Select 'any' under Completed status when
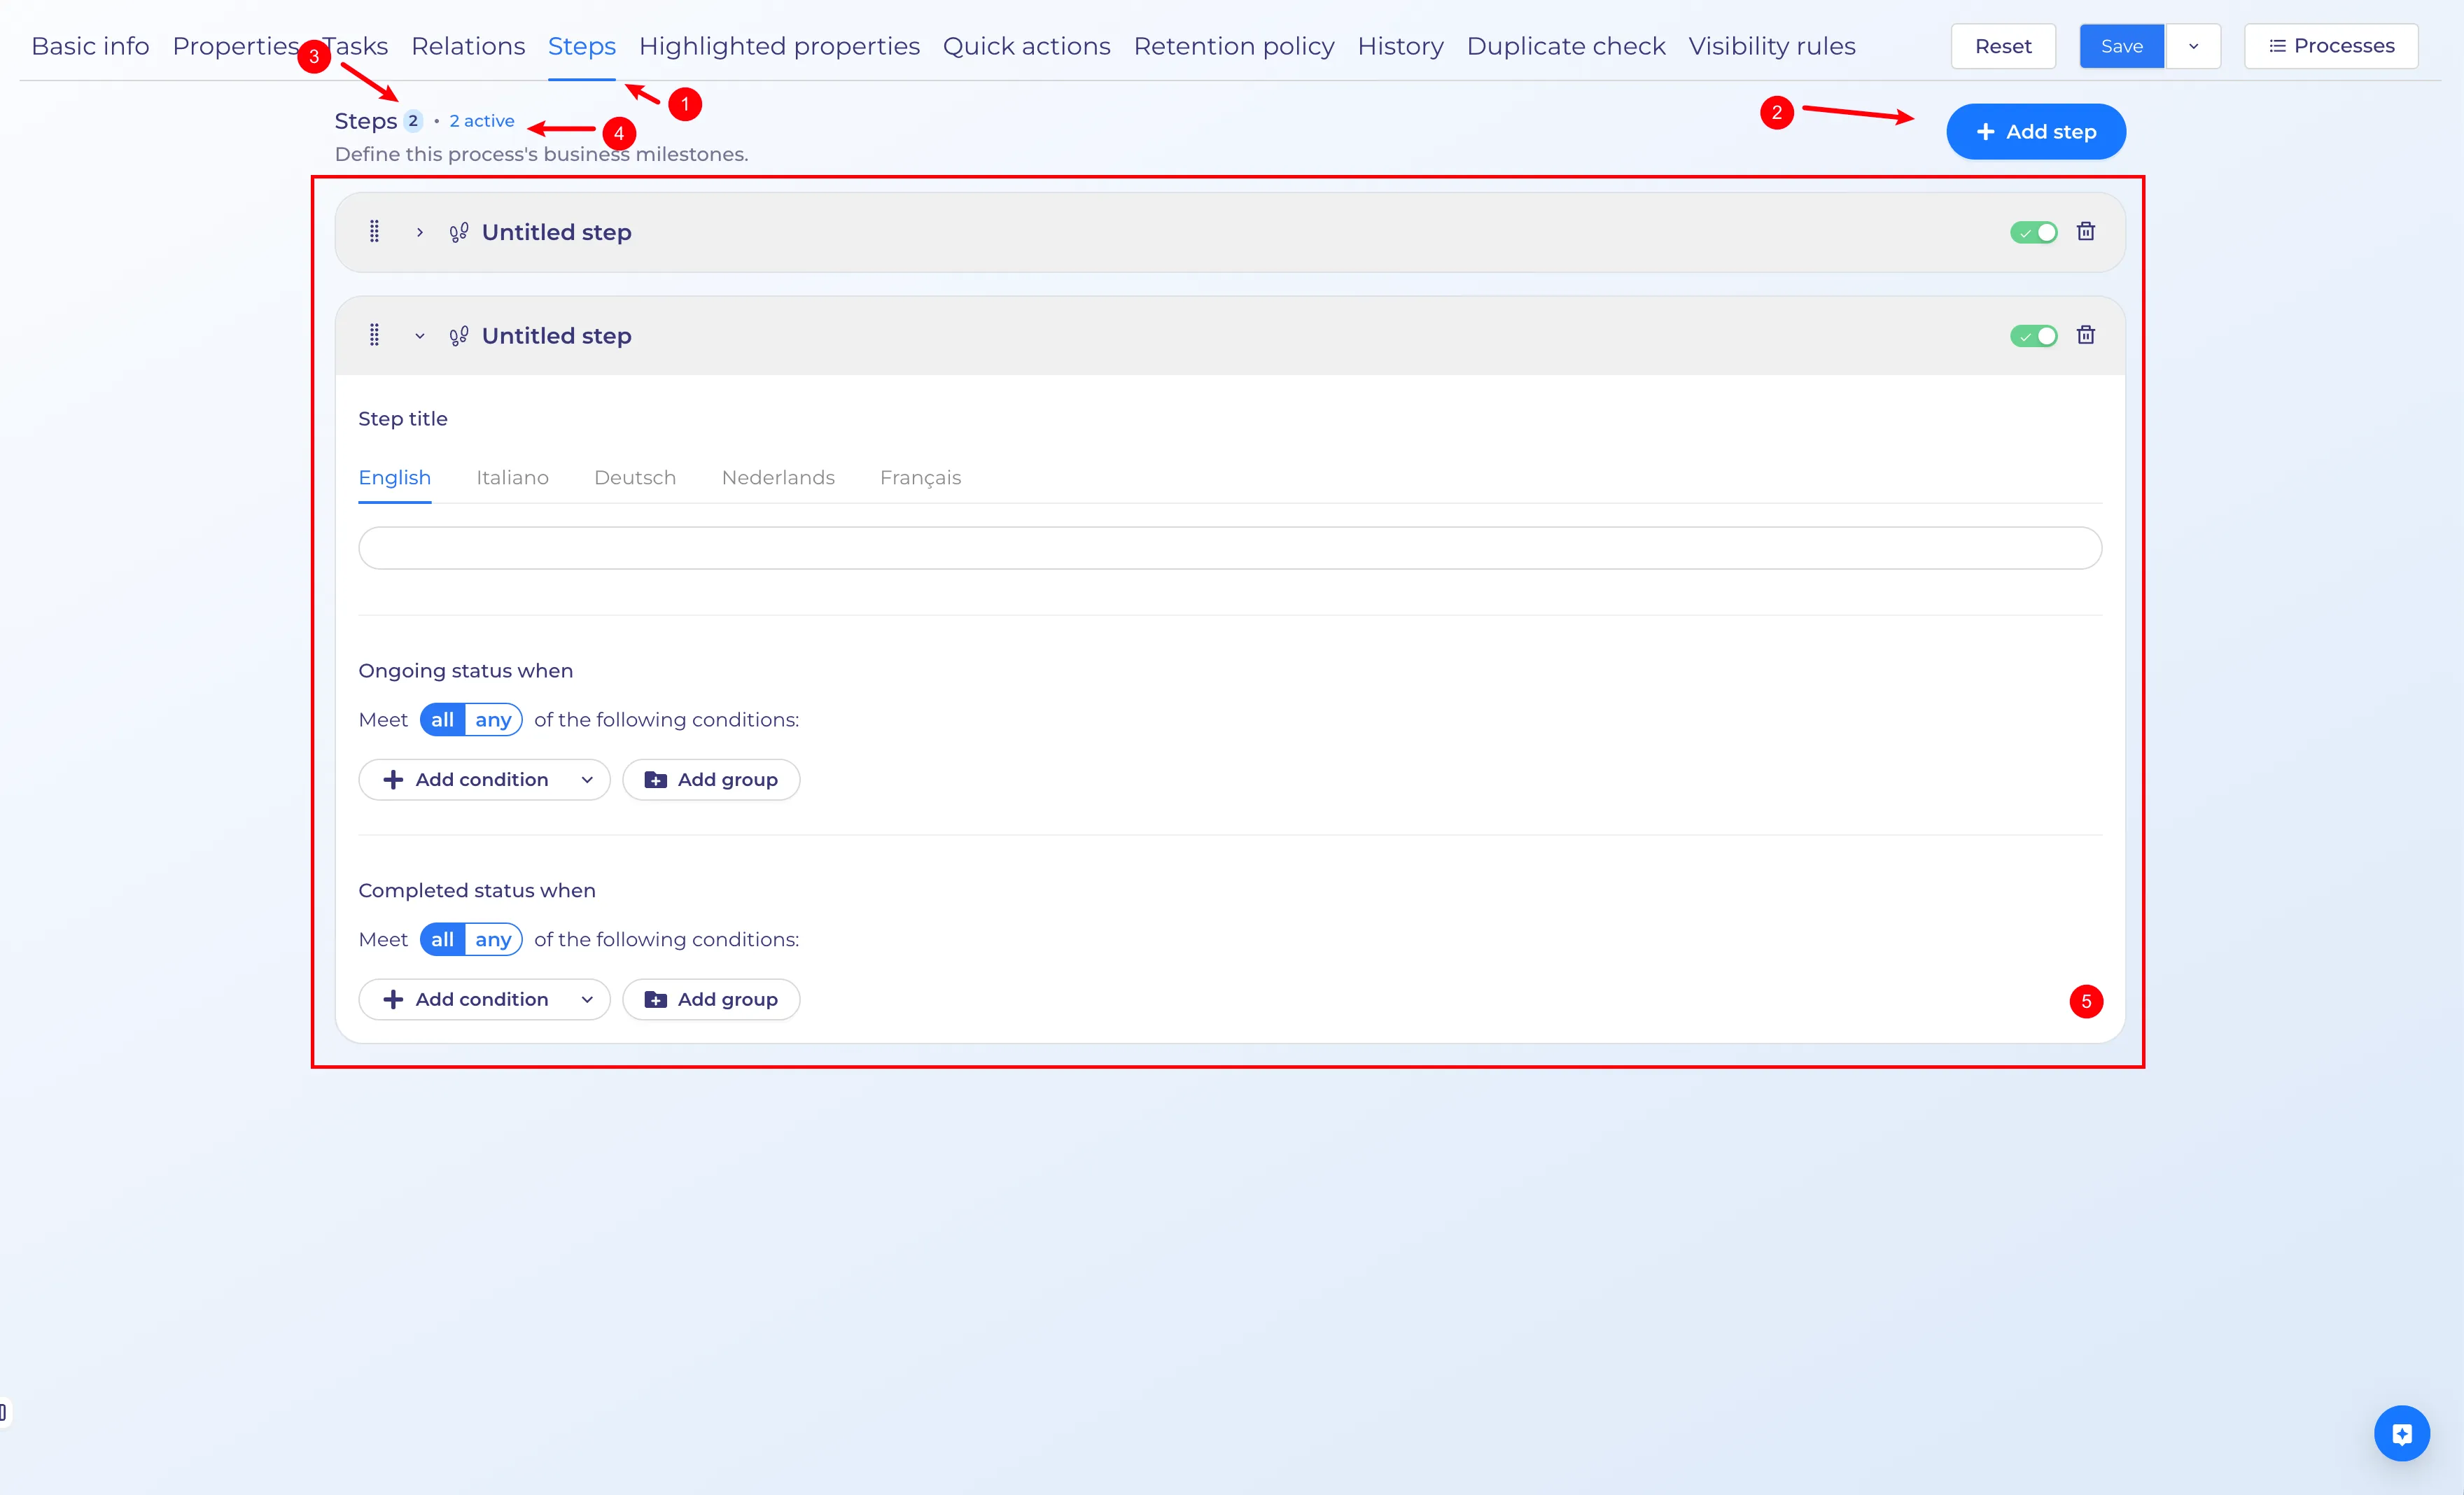The height and width of the screenshot is (1495, 2464). click(x=493, y=940)
